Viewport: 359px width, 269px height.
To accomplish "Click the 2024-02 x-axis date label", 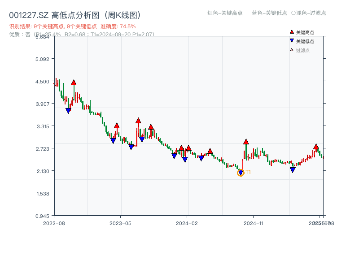I will click(187, 223).
